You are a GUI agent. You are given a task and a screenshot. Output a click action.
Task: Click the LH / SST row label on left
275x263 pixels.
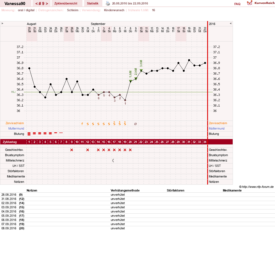click(x=19, y=166)
